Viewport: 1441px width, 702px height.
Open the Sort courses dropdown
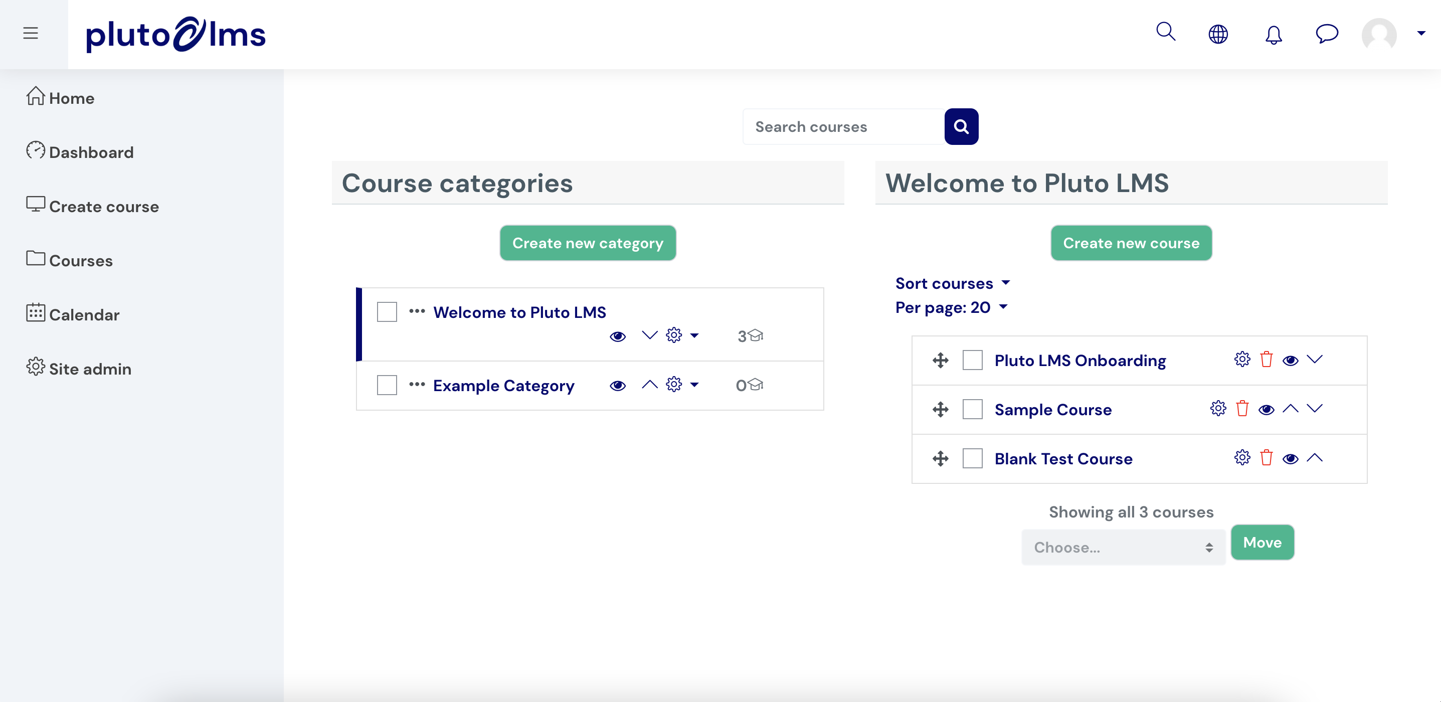coord(953,284)
